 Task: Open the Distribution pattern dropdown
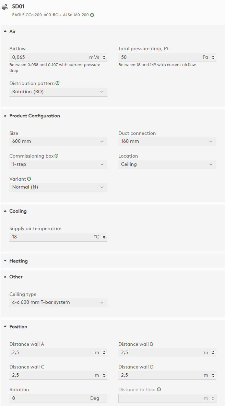click(58, 92)
